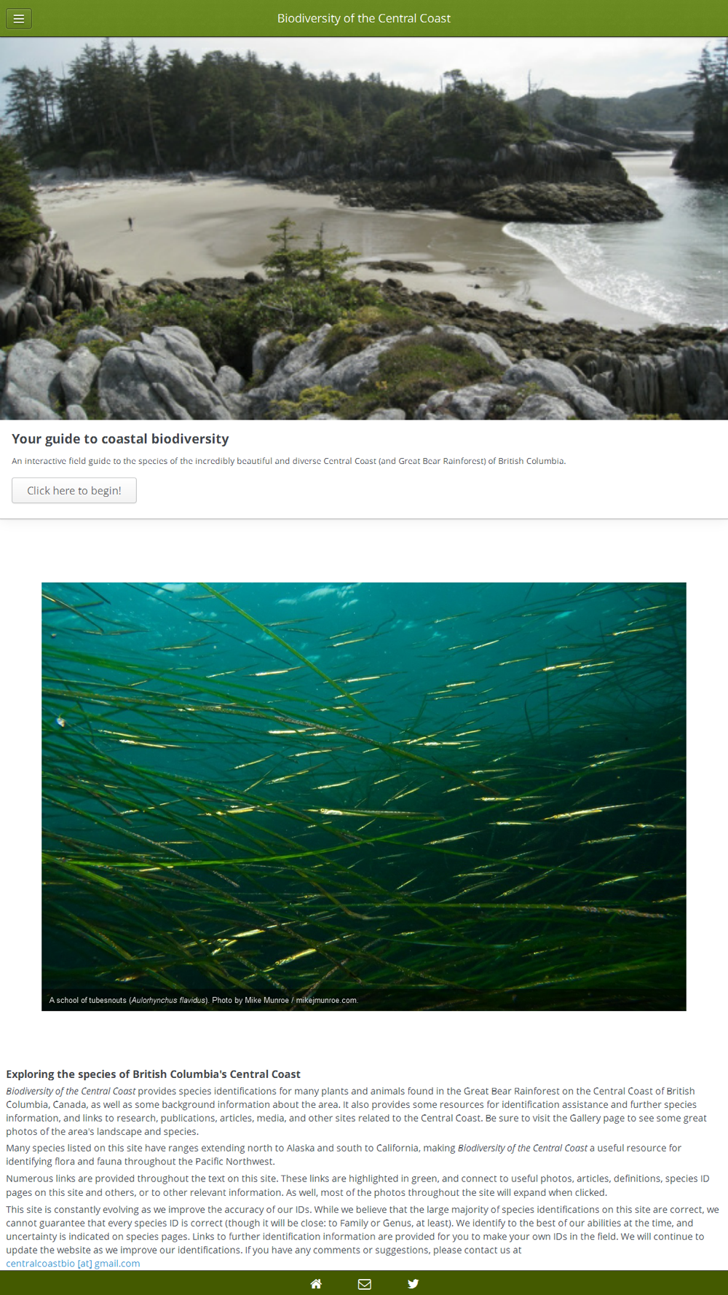Open the envelope email icon in footer
This screenshot has width=728, height=1295.
365,1283
